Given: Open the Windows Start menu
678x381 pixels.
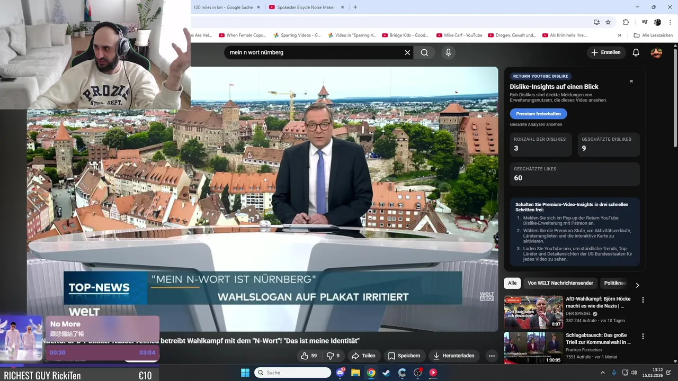Looking at the screenshot, I should [x=245, y=373].
